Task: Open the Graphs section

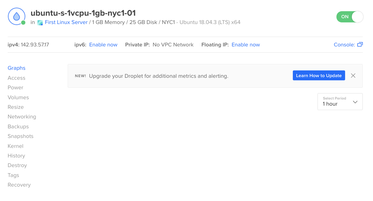Action: tap(17, 68)
